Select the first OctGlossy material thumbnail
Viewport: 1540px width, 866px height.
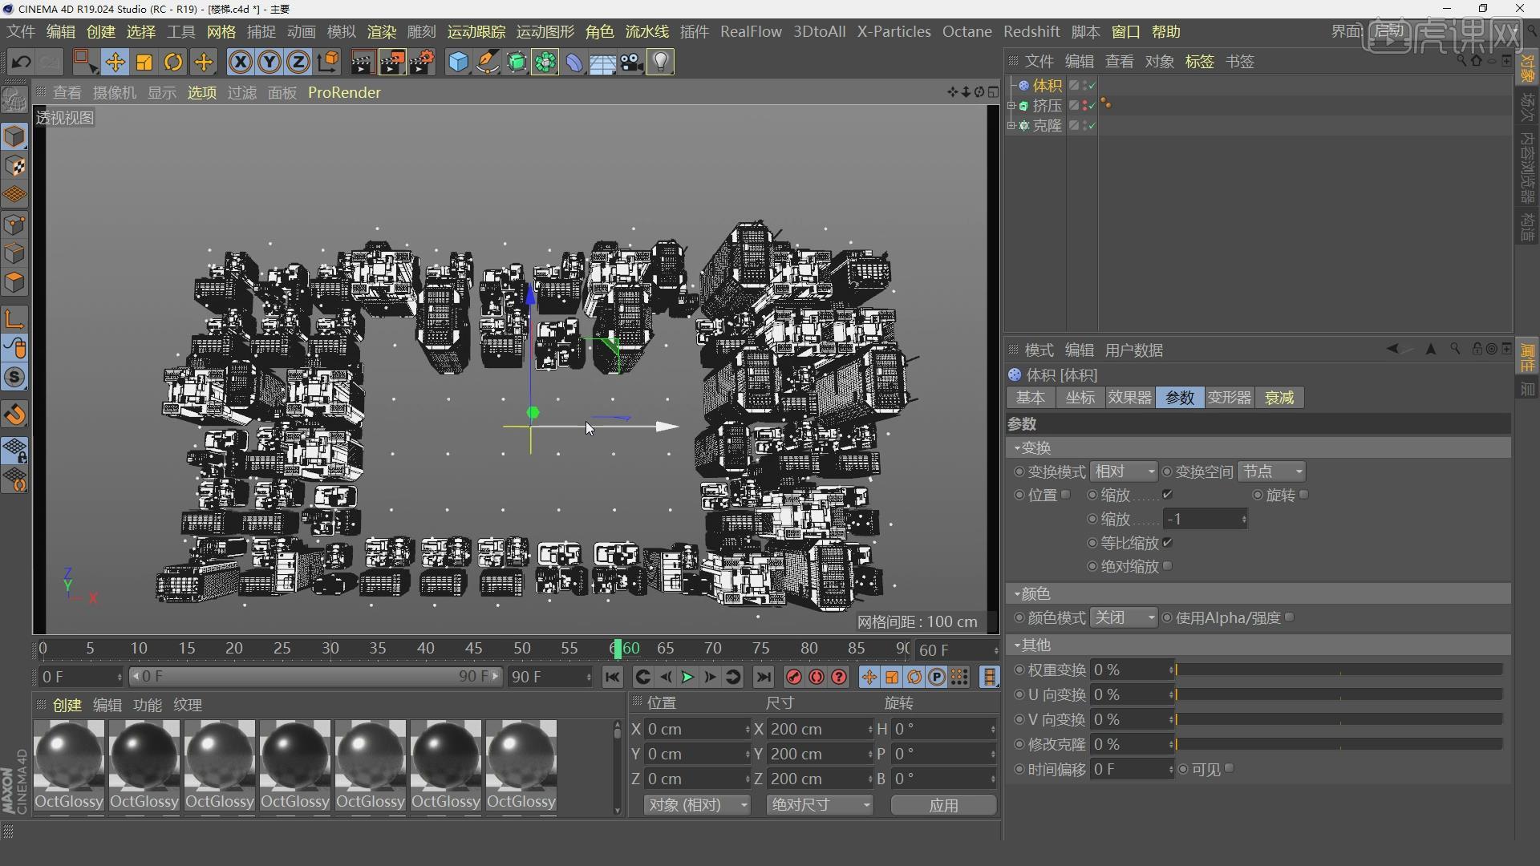pyautogui.click(x=69, y=756)
